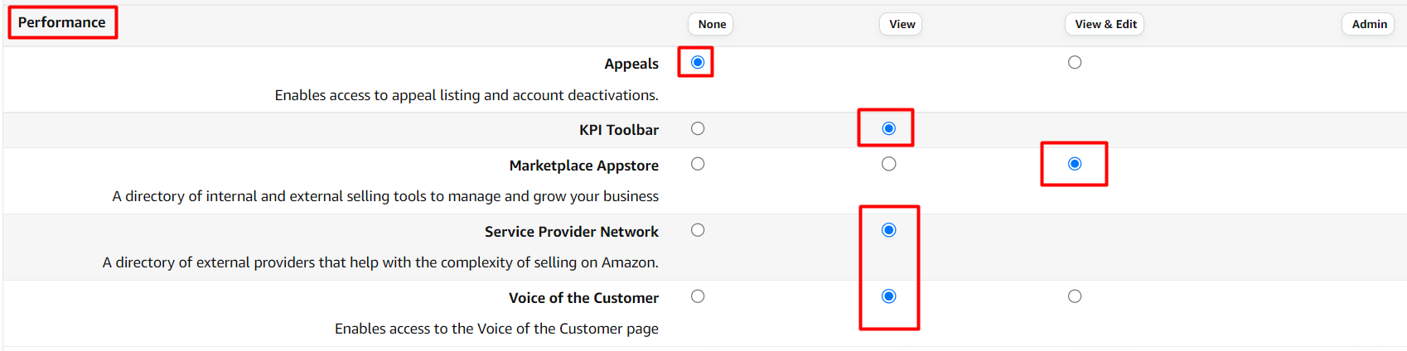The width and height of the screenshot is (1407, 351).
Task: Choose View for Marketplace Appstore
Action: (888, 164)
